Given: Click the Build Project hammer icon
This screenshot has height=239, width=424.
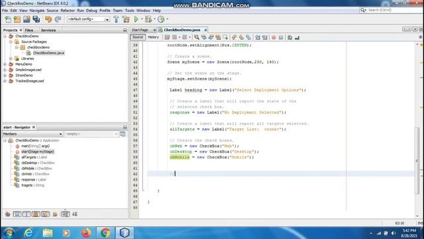Looking at the screenshot, I should click(x=116, y=19).
